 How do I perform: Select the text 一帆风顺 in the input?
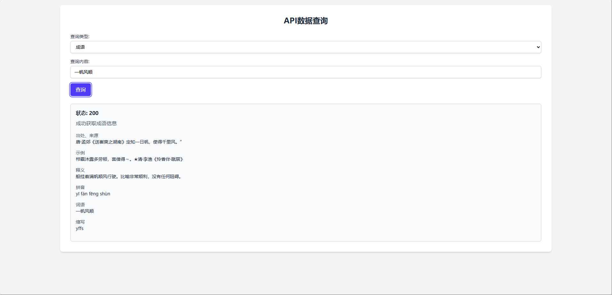coord(84,72)
